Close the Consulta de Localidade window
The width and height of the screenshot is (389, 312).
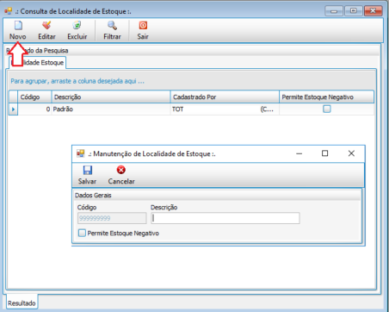(373, 11)
